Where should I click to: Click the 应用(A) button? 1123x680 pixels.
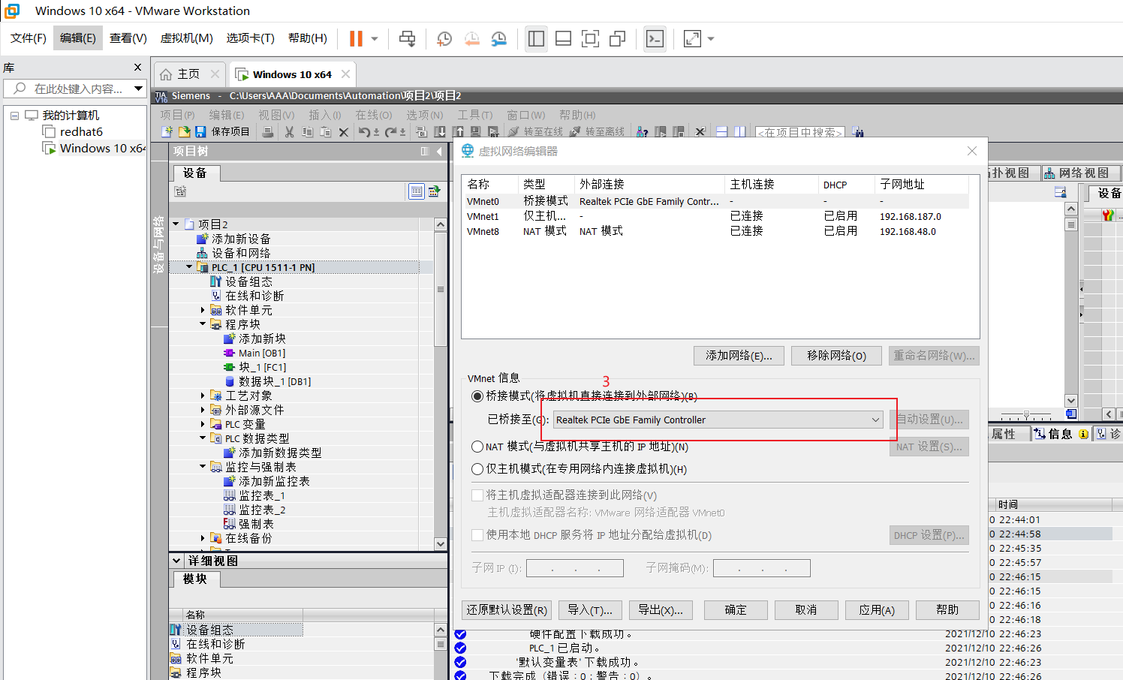click(877, 610)
